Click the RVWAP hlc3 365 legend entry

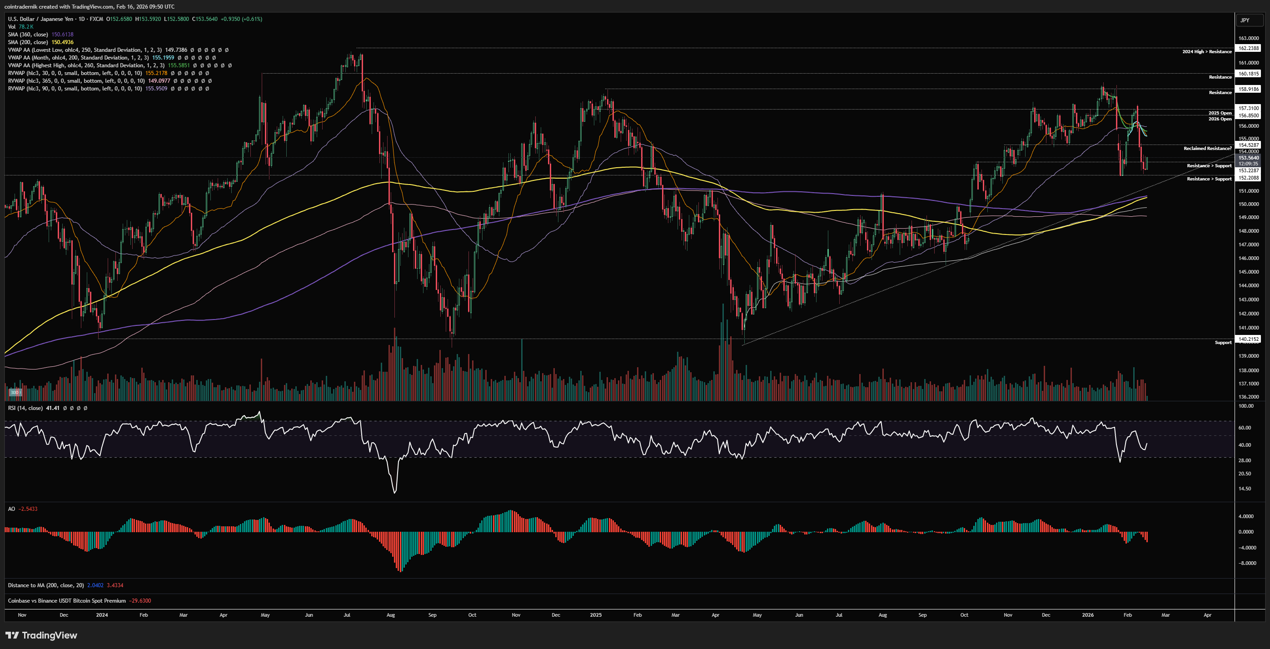click(x=74, y=81)
